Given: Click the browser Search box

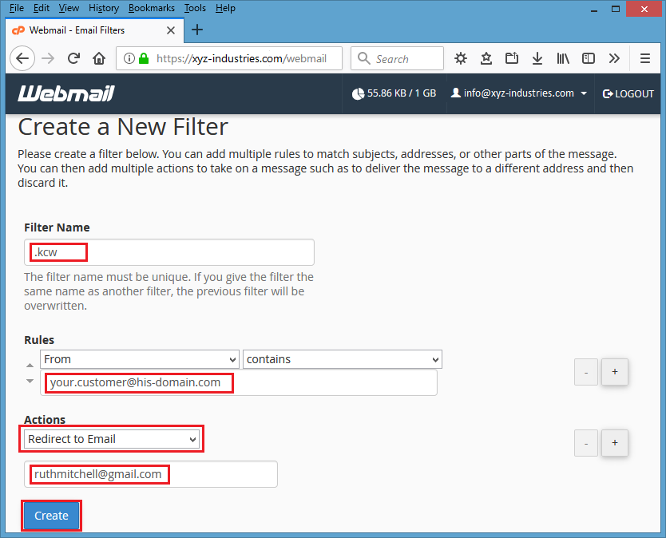Looking at the screenshot, I should coord(397,58).
